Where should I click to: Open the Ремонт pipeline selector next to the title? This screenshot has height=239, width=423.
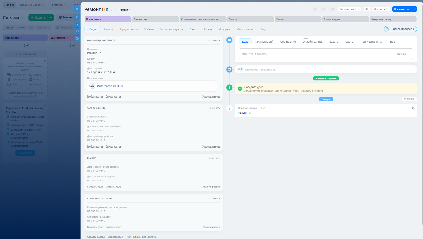124,10
